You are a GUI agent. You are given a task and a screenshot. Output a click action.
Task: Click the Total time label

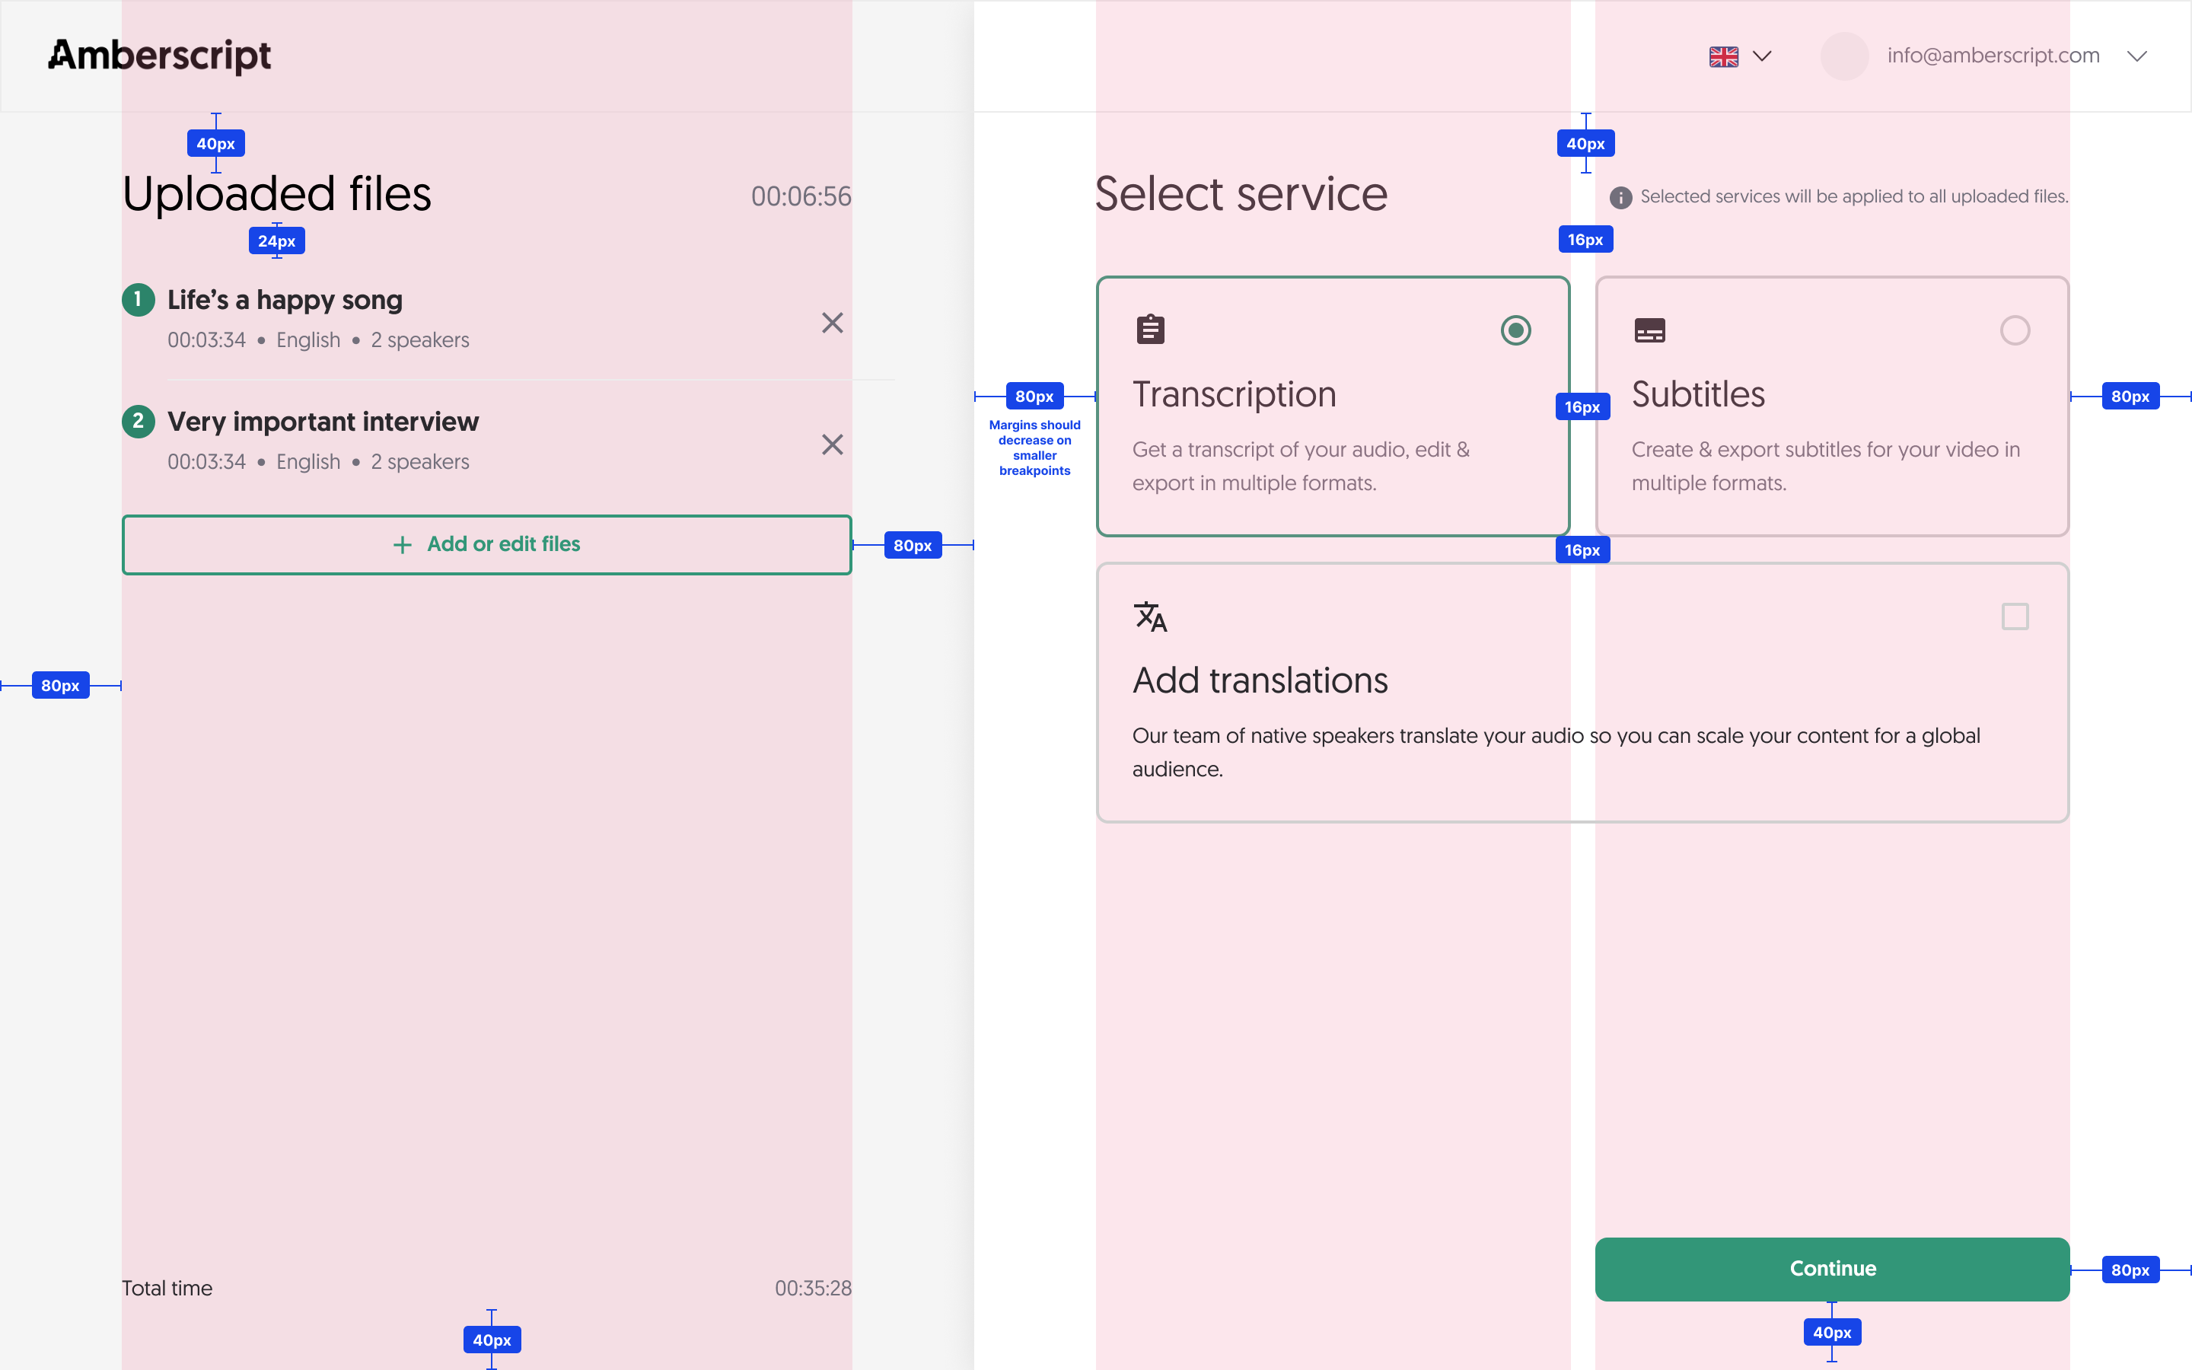(167, 1288)
